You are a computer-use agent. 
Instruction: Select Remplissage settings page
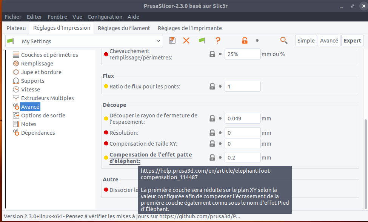(37, 63)
